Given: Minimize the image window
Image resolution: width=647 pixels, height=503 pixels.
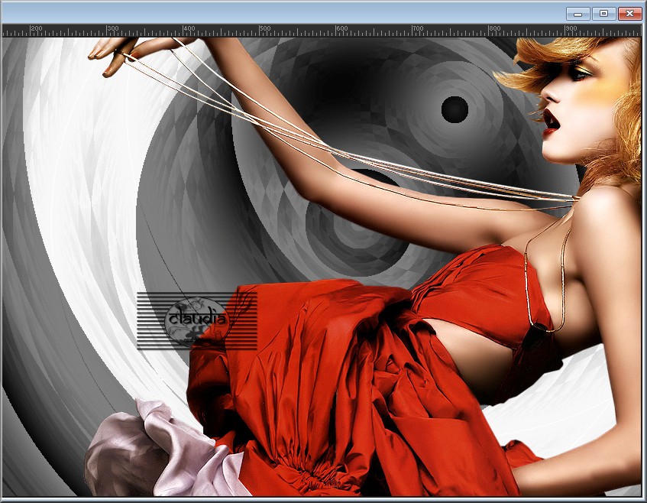Looking at the screenshot, I should coord(577,14).
